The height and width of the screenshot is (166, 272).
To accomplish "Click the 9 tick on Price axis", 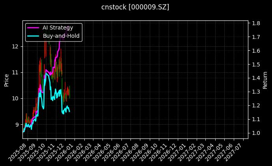I will (x=17, y=124).
